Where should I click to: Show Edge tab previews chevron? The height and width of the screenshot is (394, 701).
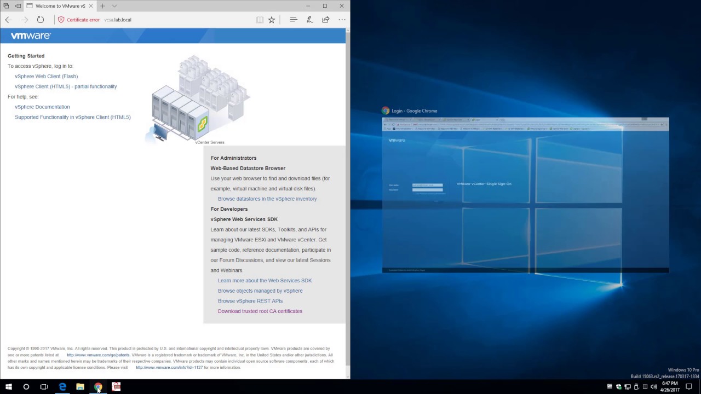coord(114,6)
